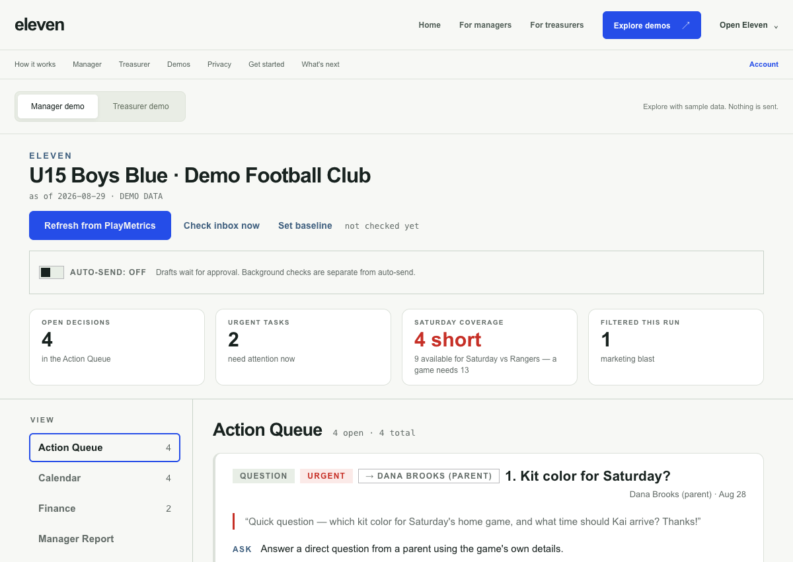Click the Dana Brooks (Parent) recipient tag
793x562 pixels.
click(x=429, y=476)
